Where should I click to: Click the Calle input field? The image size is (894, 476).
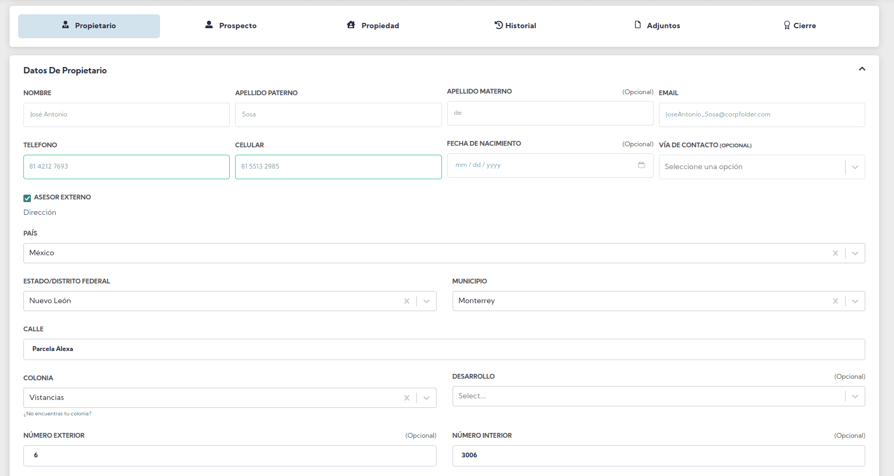click(444, 349)
